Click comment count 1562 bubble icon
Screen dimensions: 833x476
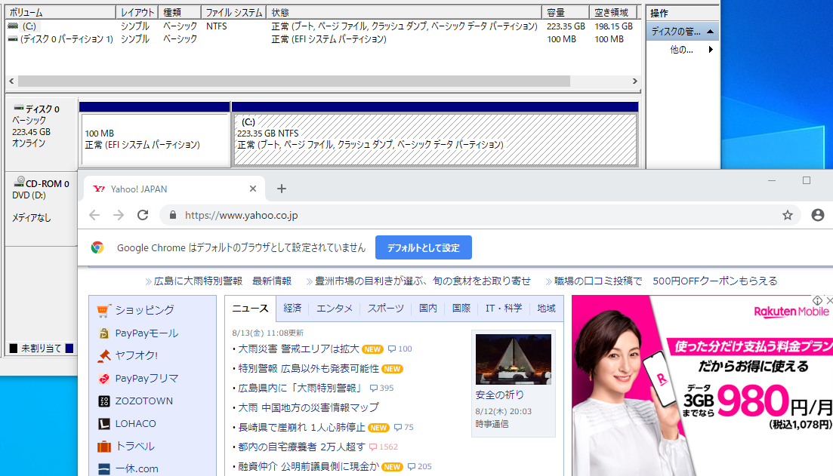point(373,447)
